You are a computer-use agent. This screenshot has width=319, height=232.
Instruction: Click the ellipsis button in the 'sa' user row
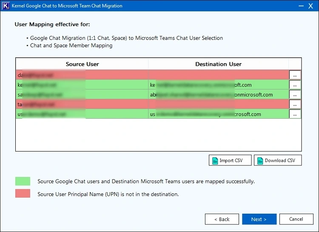(x=295, y=95)
